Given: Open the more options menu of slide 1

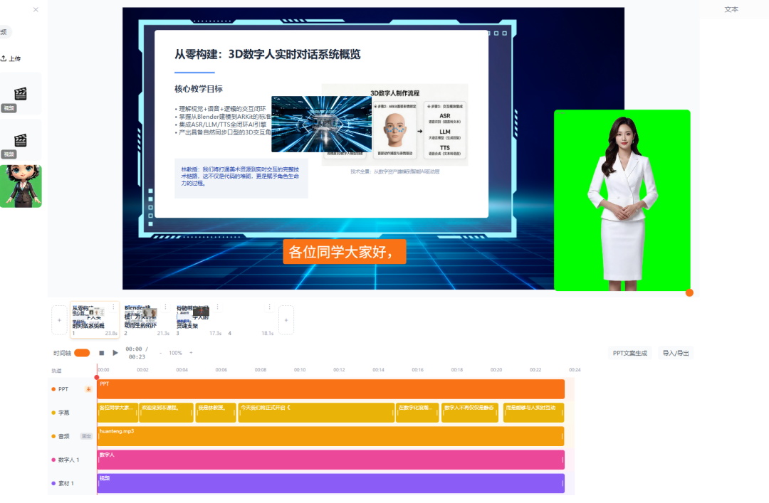Looking at the screenshot, I should click(x=113, y=307).
